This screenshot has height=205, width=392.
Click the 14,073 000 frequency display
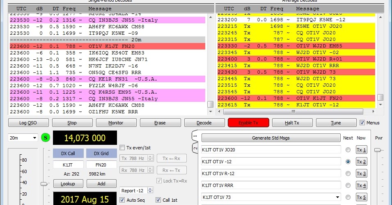[x=85, y=138]
